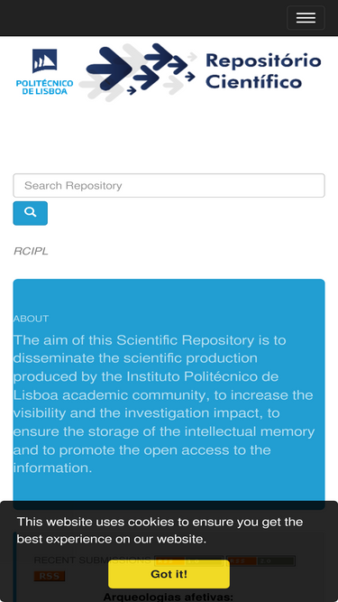Open the RCIPL breadcrumb link
338x602 pixels.
pyautogui.click(x=31, y=251)
